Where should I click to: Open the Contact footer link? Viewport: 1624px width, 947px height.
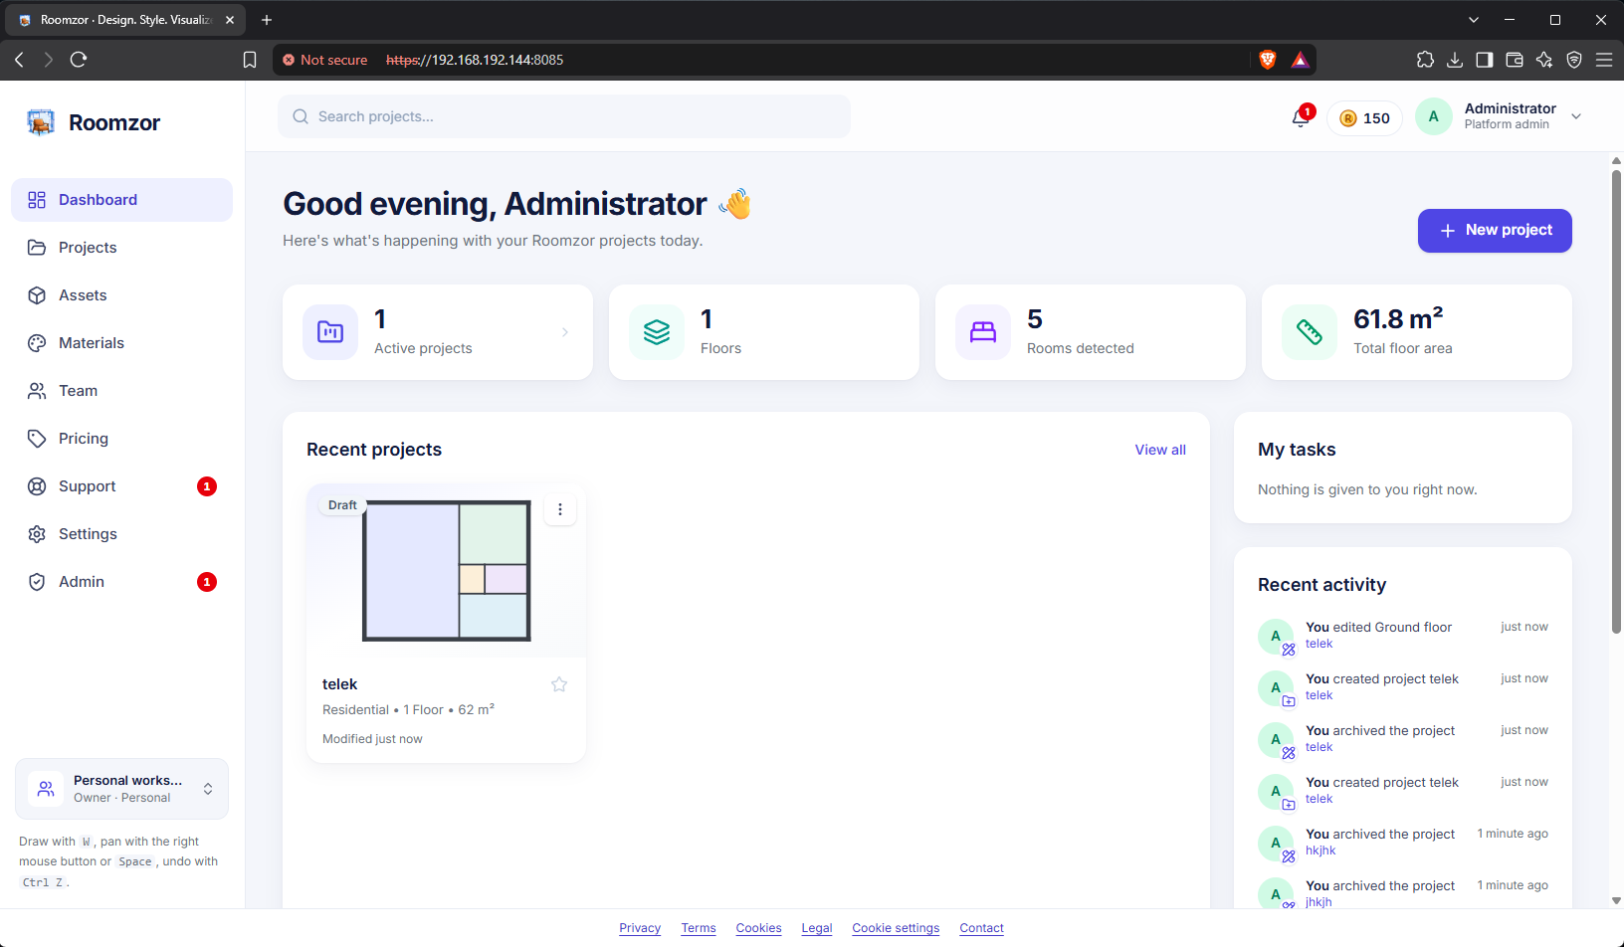[x=981, y=928]
